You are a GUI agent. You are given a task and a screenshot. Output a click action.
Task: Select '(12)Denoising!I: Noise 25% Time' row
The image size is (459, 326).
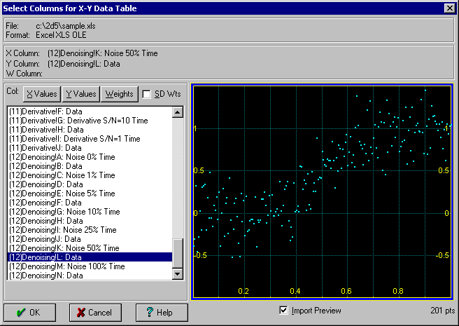click(x=90, y=230)
